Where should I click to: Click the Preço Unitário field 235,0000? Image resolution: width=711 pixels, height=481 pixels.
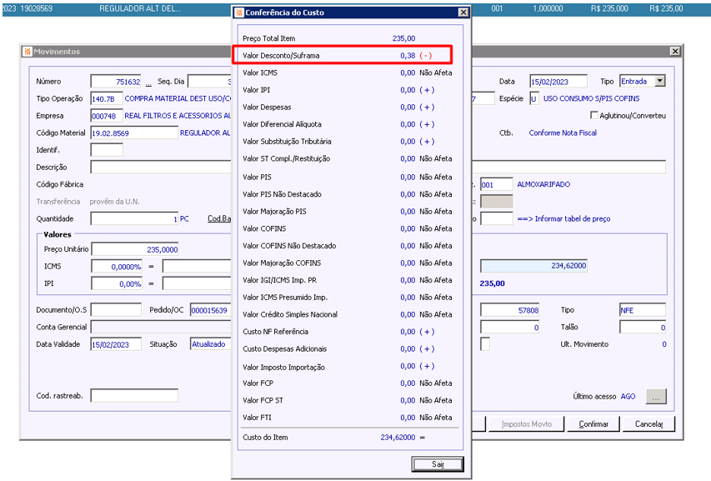[x=135, y=249]
